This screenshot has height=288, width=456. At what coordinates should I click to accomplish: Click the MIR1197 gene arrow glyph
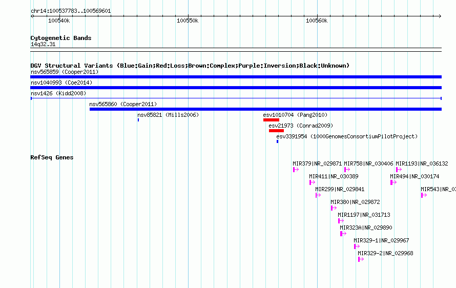pyautogui.click(x=341, y=221)
